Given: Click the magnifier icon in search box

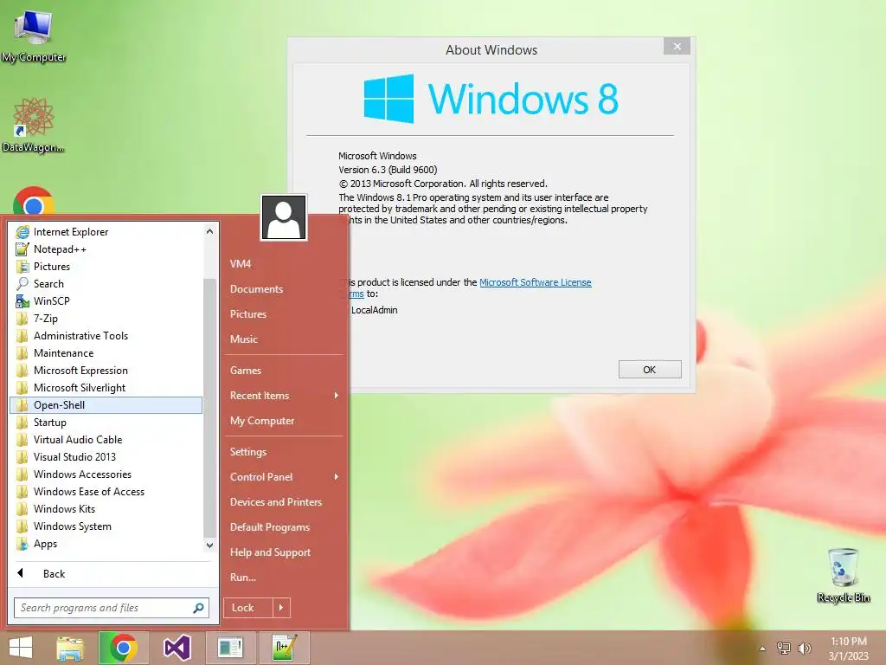Looking at the screenshot, I should point(198,608).
